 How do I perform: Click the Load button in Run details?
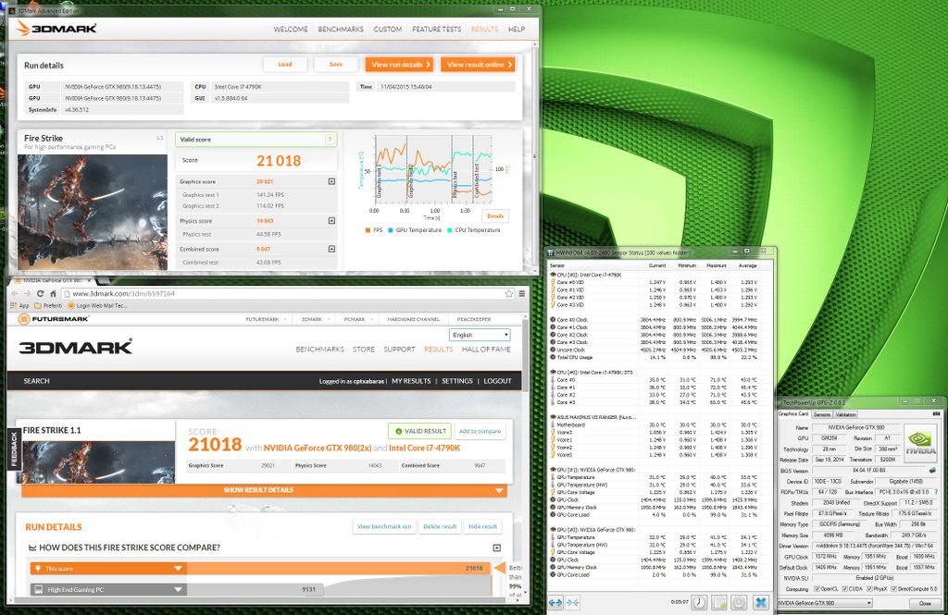point(285,65)
